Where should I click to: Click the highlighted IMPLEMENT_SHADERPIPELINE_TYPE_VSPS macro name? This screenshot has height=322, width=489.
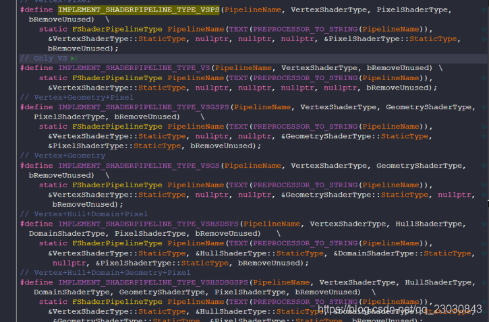point(138,9)
